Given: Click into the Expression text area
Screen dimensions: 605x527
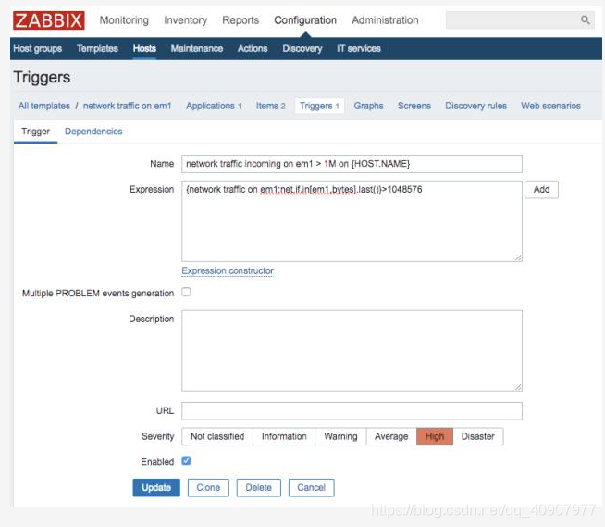Looking at the screenshot, I should click(352, 221).
